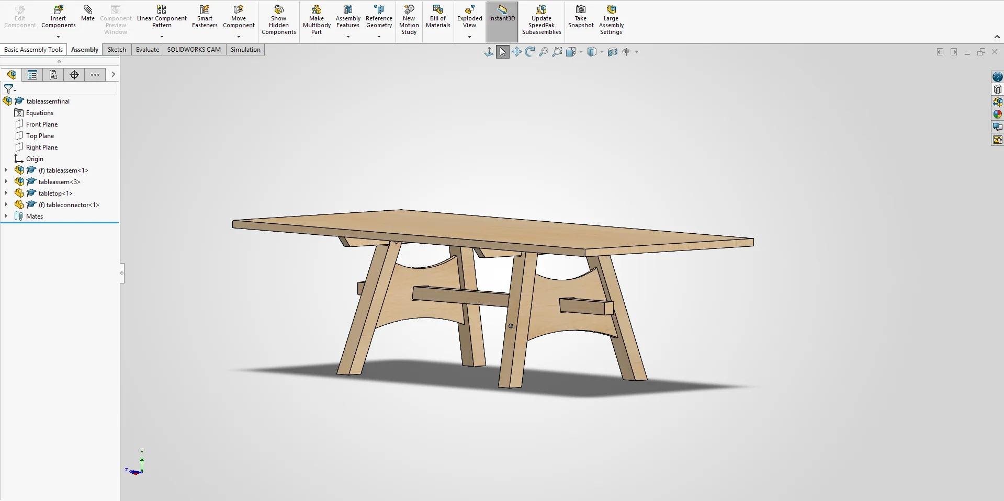Screen dimensions: 1004x501
Task: Show more manager tabs (three dots)
Action: pos(95,75)
